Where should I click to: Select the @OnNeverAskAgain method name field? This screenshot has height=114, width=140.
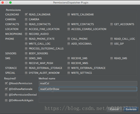tap(88, 100)
